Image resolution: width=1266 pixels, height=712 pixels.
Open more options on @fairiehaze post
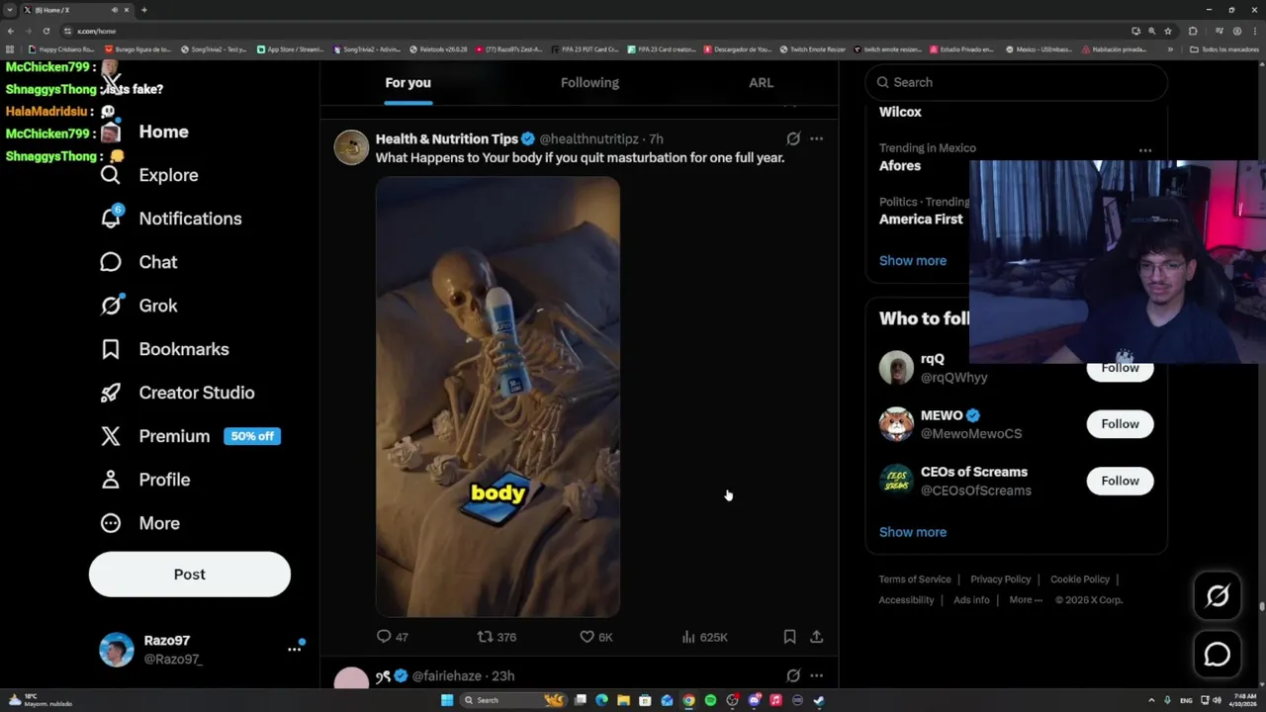point(816,676)
